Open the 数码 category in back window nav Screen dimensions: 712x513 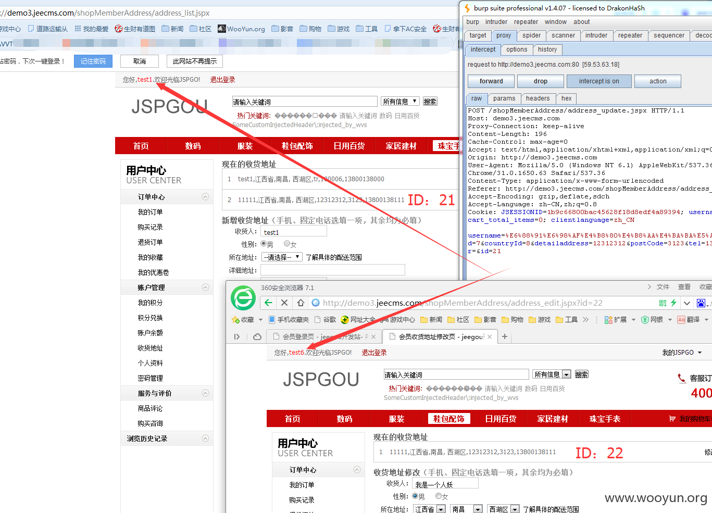[193, 146]
